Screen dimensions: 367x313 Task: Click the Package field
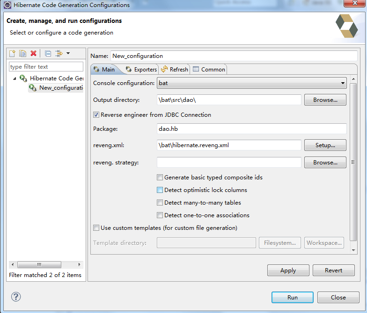[252, 129]
